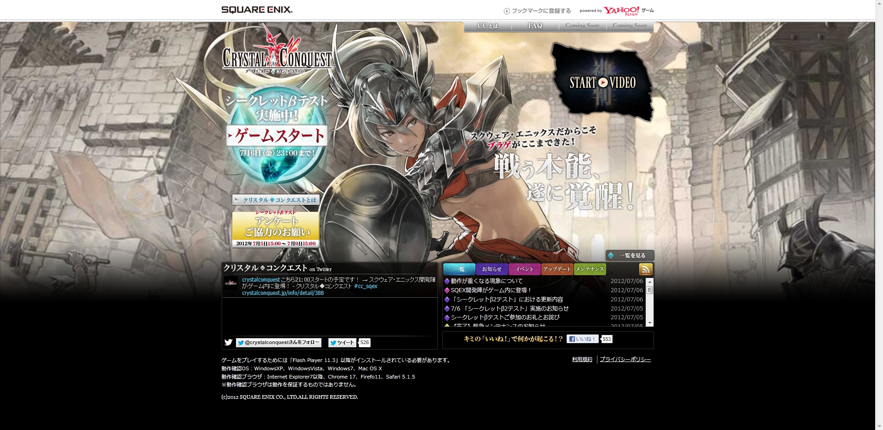Click the news list scrollbar thumb
Viewport: 883px width, 430px height.
650,290
